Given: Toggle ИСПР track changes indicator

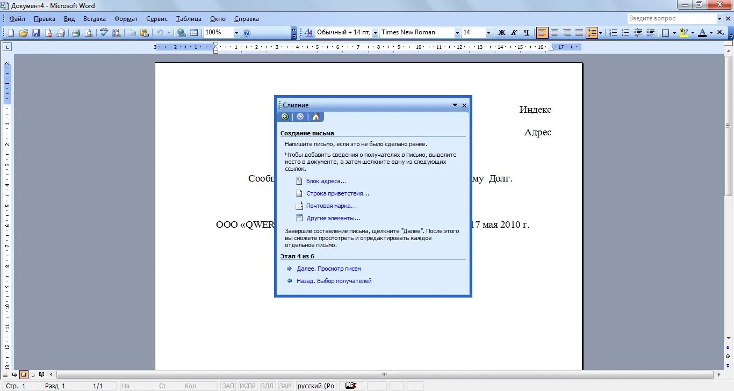Looking at the screenshot, I should click(248, 386).
